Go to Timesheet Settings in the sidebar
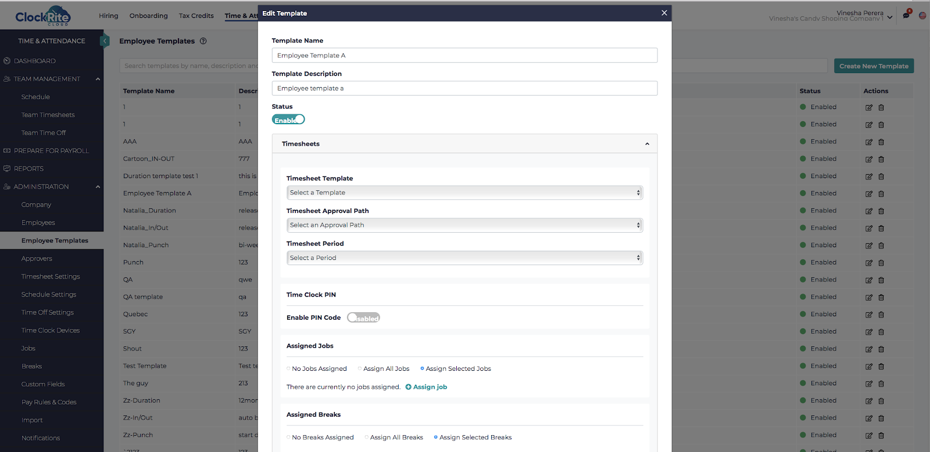Screen dimensions: 930x452 (51, 277)
